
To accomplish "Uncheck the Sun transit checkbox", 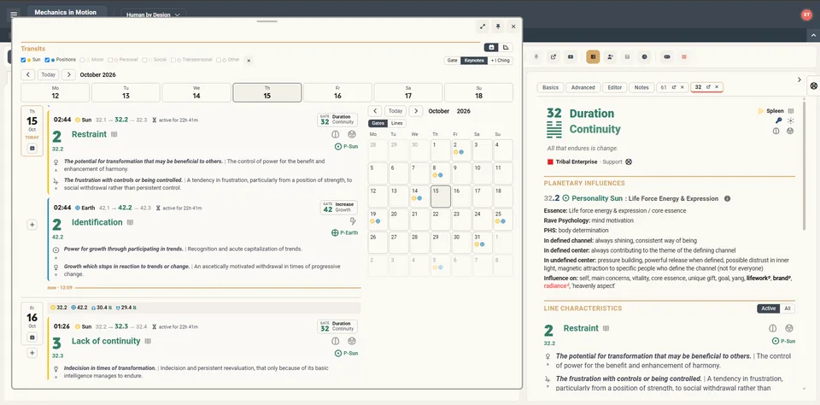I will [x=24, y=60].
